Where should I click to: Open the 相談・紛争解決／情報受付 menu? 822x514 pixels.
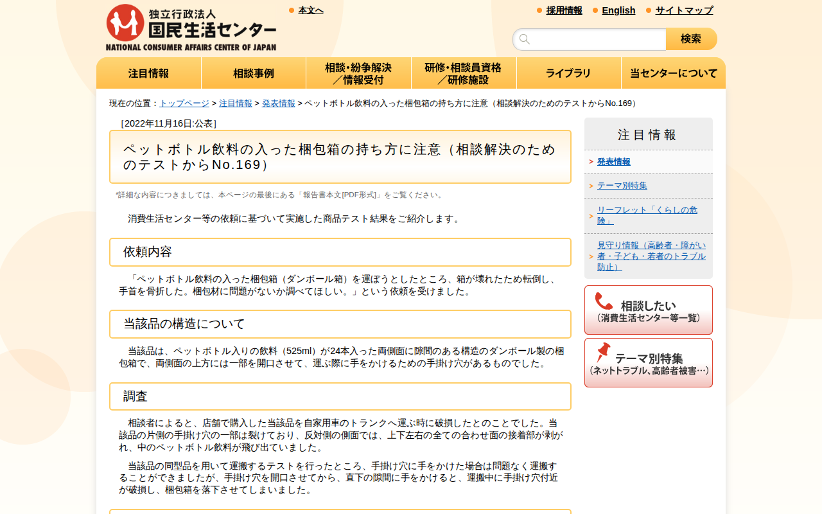[358, 73]
